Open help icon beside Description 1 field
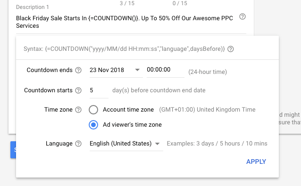The width and height of the screenshot is (301, 186). point(242,16)
